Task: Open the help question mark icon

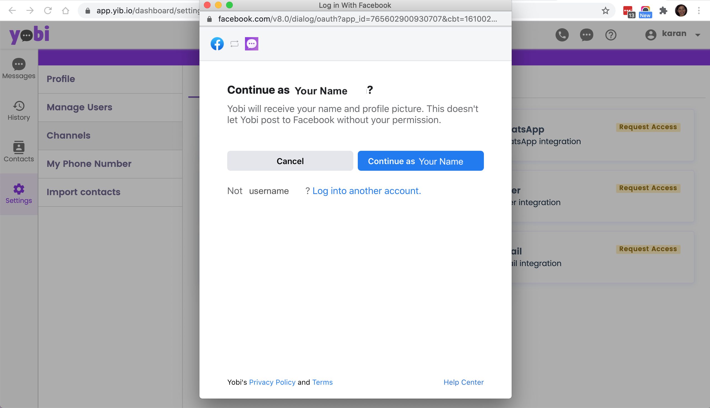Action: (x=611, y=35)
